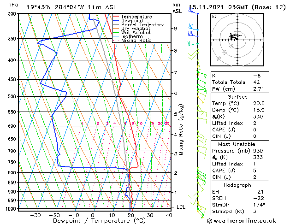Screen dimensions: 290x224
Task: Click the Most Unstable CAPE value 5
Action: pos(254,171)
